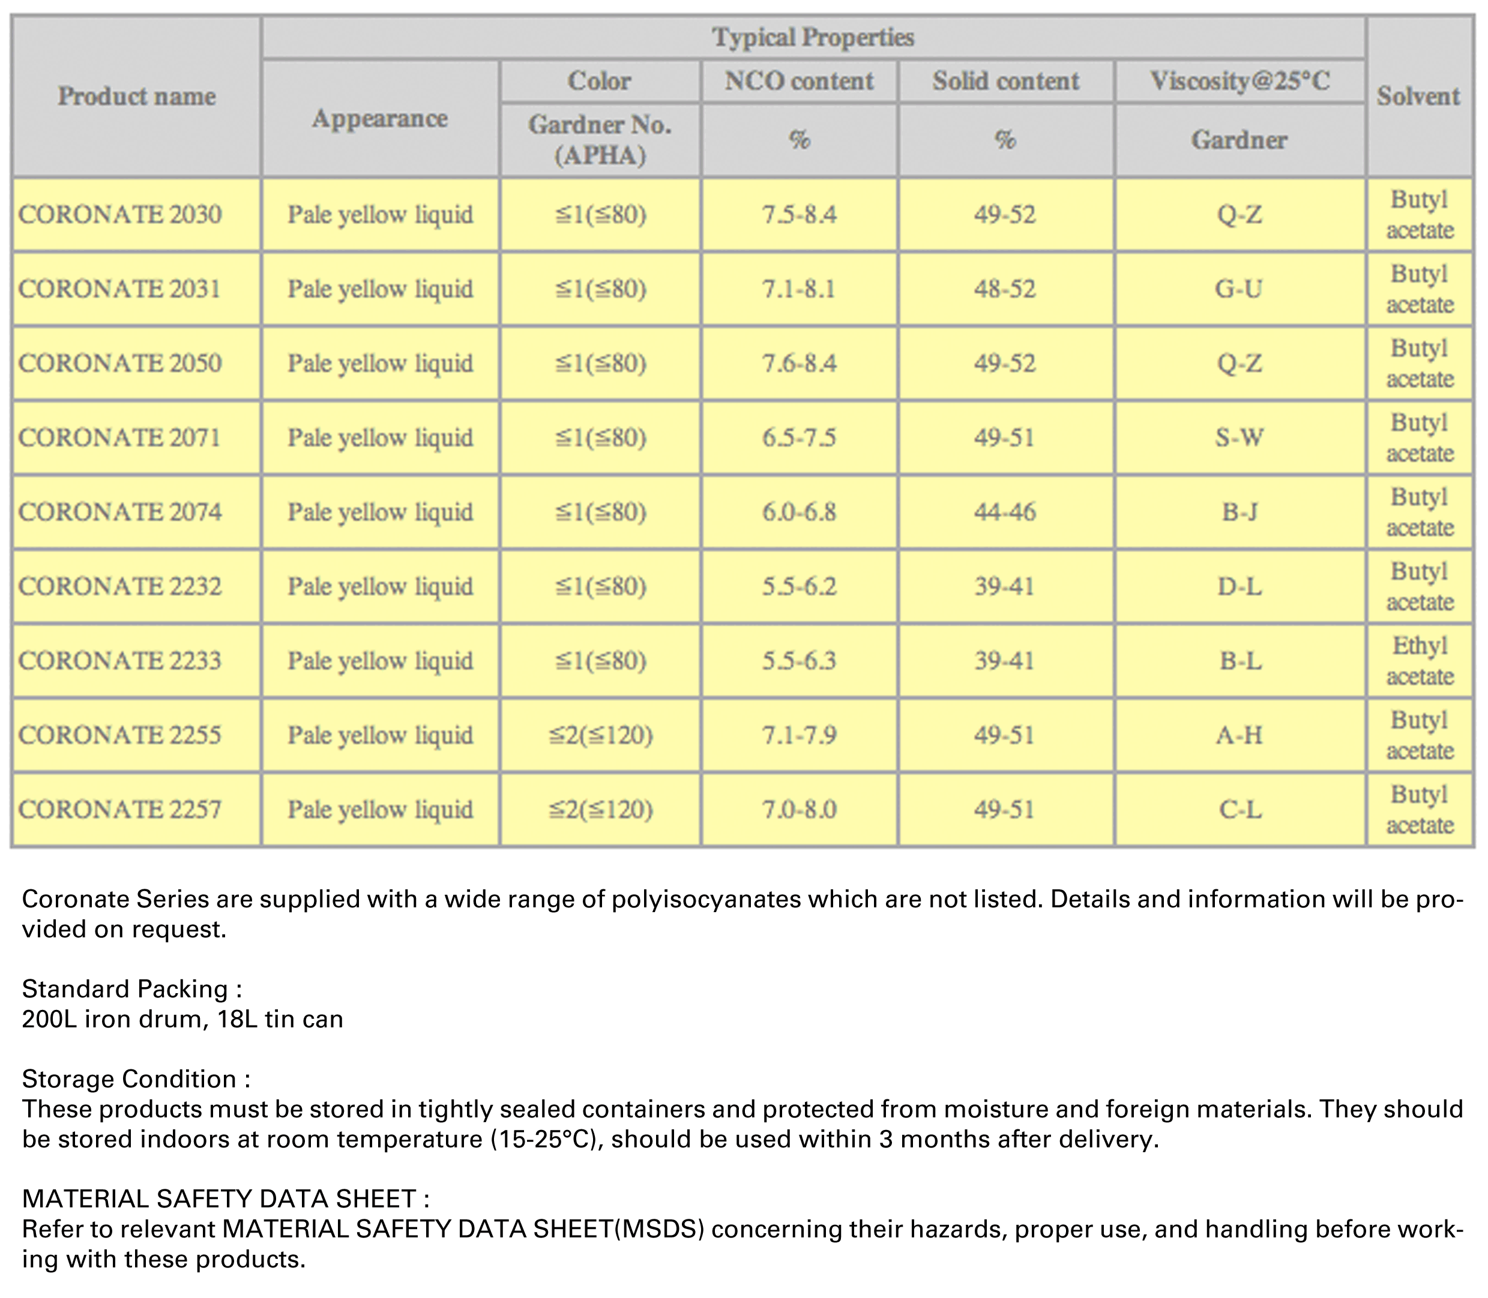Click the 'CORONATE 2071' product name cell
The width and height of the screenshot is (1488, 1298).
(x=137, y=437)
